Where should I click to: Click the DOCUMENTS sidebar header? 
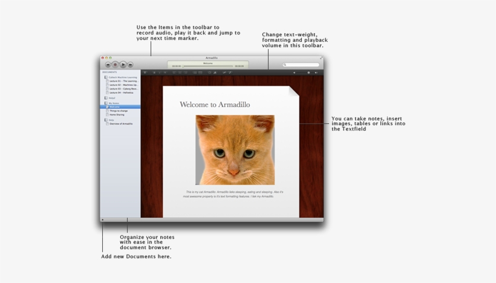point(109,72)
